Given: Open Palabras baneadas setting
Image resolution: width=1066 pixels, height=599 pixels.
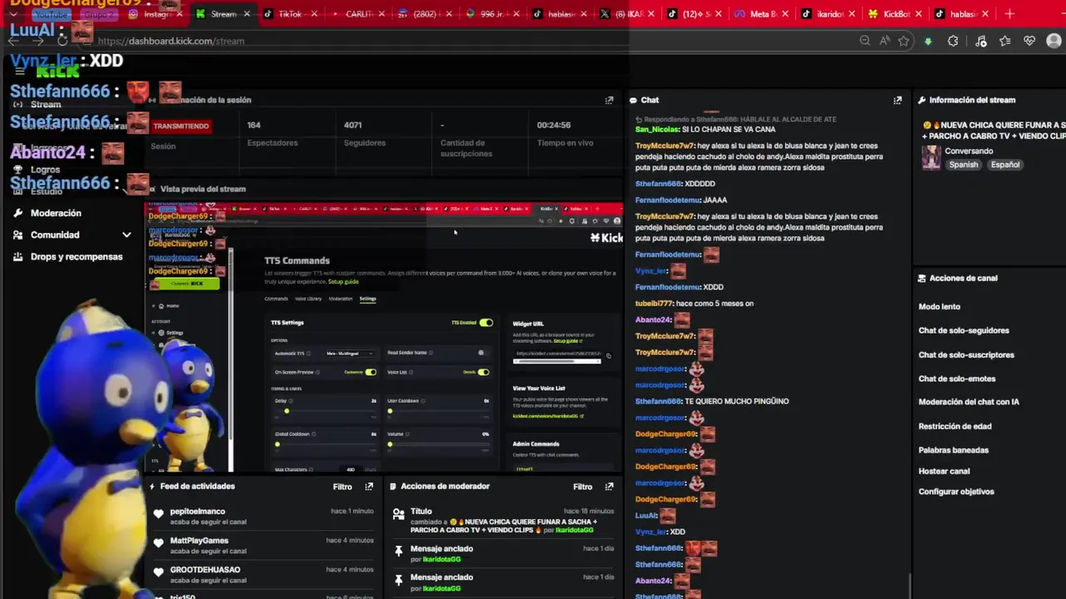Looking at the screenshot, I should (954, 450).
